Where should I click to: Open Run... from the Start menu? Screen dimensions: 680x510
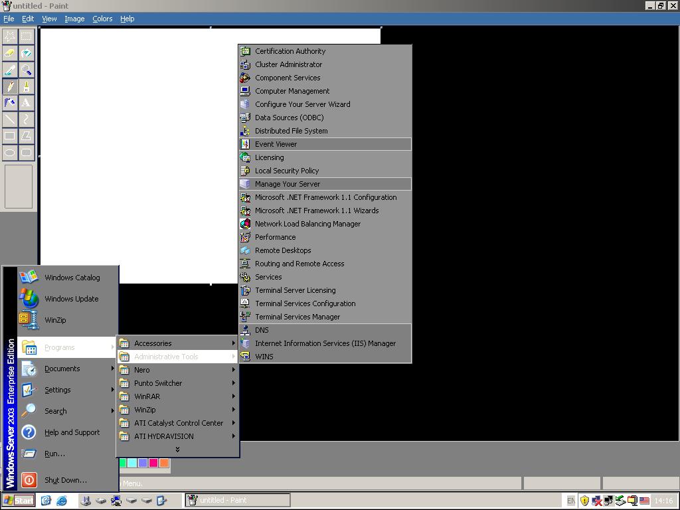coord(68,454)
